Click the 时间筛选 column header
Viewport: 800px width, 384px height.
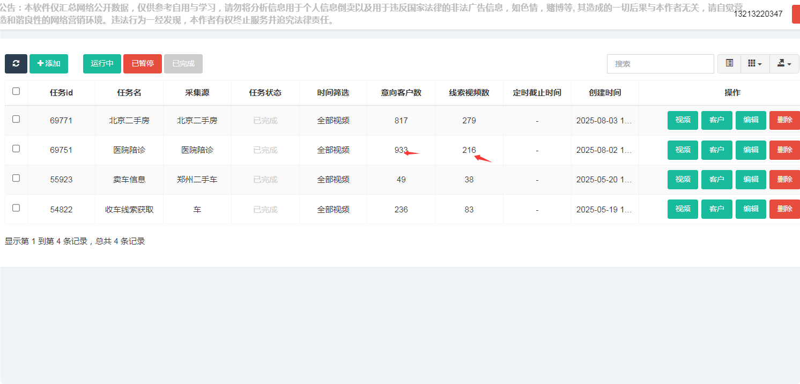tap(333, 93)
